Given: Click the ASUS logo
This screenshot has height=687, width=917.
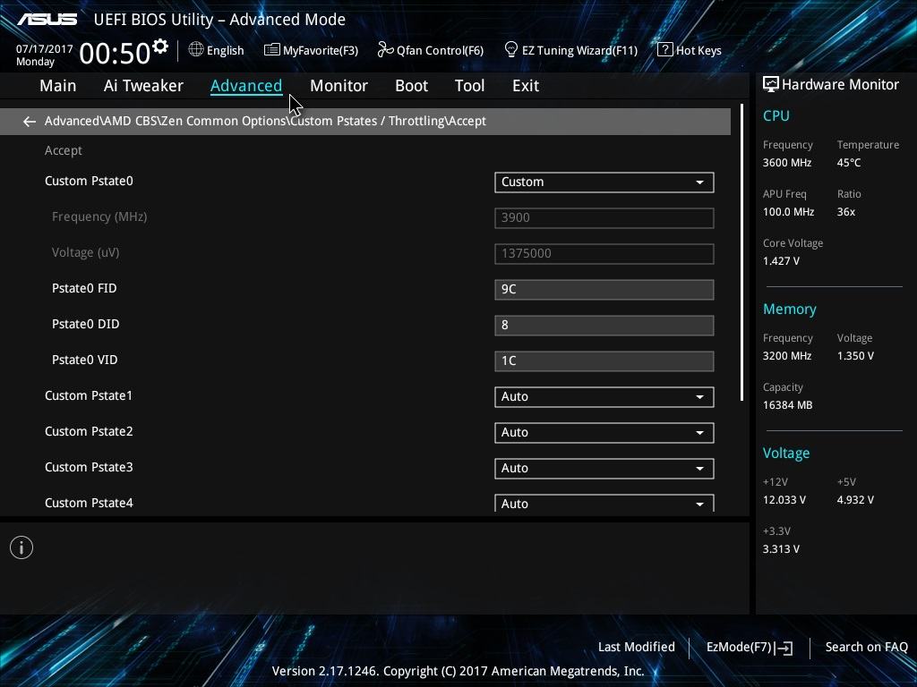Looking at the screenshot, I should (47, 20).
